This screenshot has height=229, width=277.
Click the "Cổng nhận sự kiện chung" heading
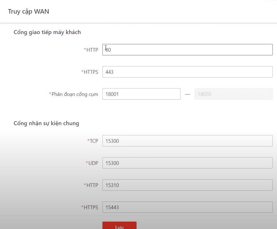point(46,123)
